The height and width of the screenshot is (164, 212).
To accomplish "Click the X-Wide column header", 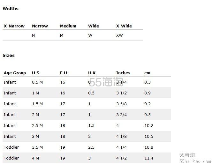I will pos(124,26).
